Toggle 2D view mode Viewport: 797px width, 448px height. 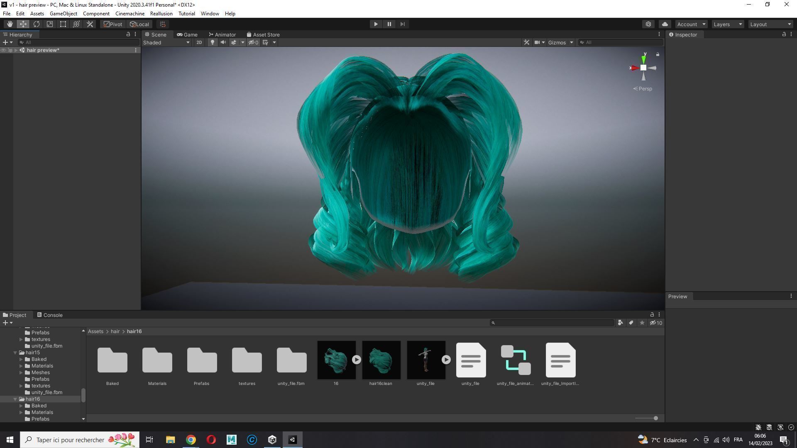tap(199, 42)
